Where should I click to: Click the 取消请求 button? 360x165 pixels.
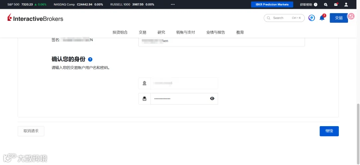(31, 131)
